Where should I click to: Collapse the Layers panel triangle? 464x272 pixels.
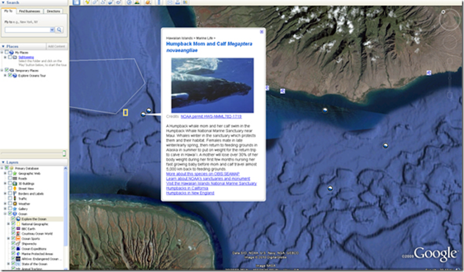[3, 162]
